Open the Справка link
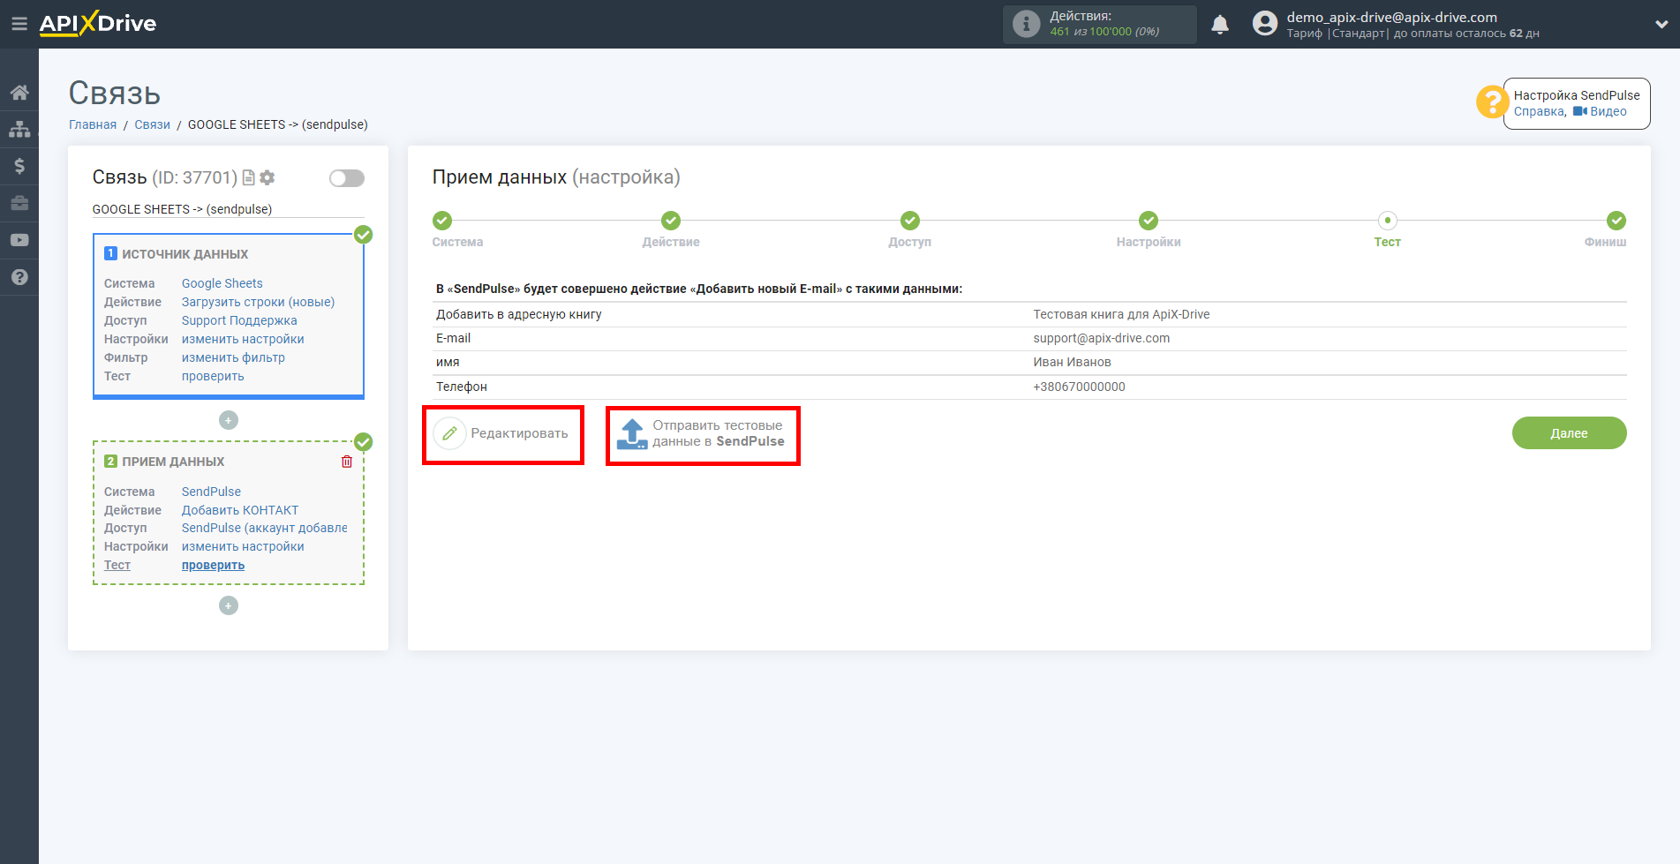 (x=1539, y=111)
